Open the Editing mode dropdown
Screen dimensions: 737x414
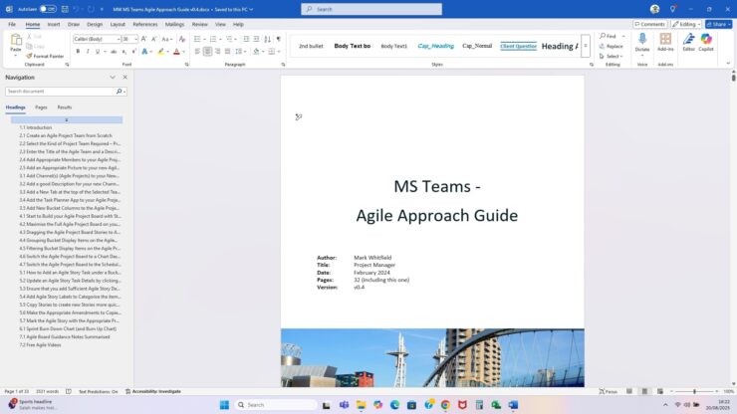[686, 24]
